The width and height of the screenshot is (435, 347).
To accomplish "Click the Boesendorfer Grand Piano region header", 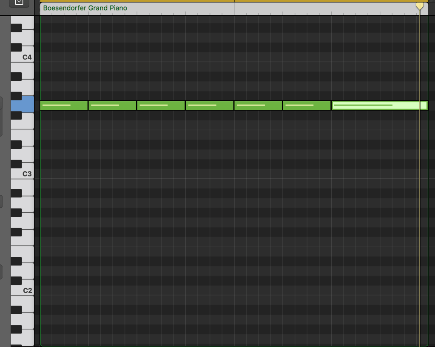I will pyautogui.click(x=85, y=8).
